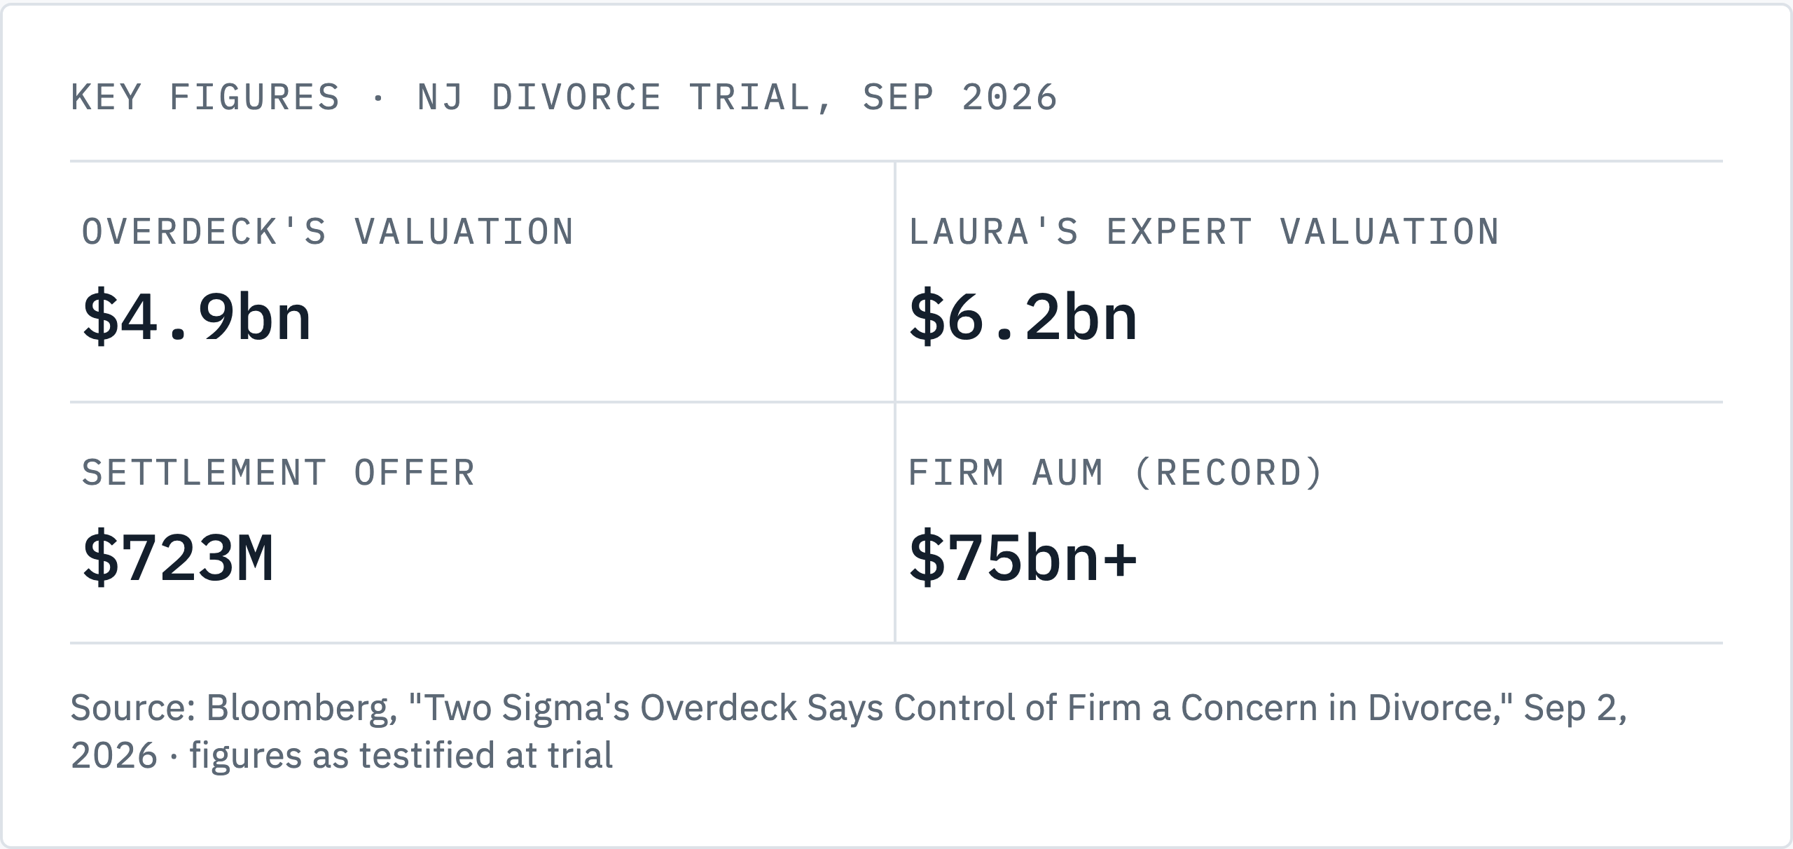Click the horizontal divider above the source footnote
The height and width of the screenshot is (849, 1793).
click(x=896, y=643)
